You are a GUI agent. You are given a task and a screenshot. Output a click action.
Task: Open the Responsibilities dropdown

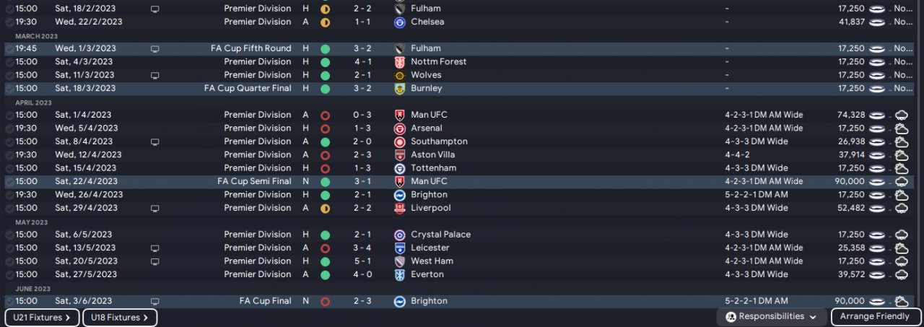point(772,317)
